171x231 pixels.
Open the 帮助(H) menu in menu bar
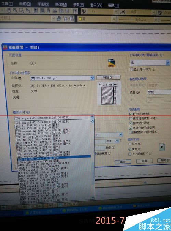(x=114, y=5)
